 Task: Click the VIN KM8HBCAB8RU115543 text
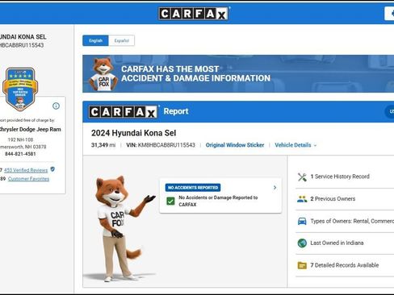(x=161, y=145)
